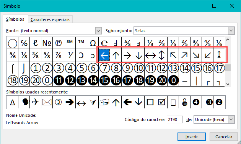
Task: Select the script small l symbol
Action: (36, 43)
